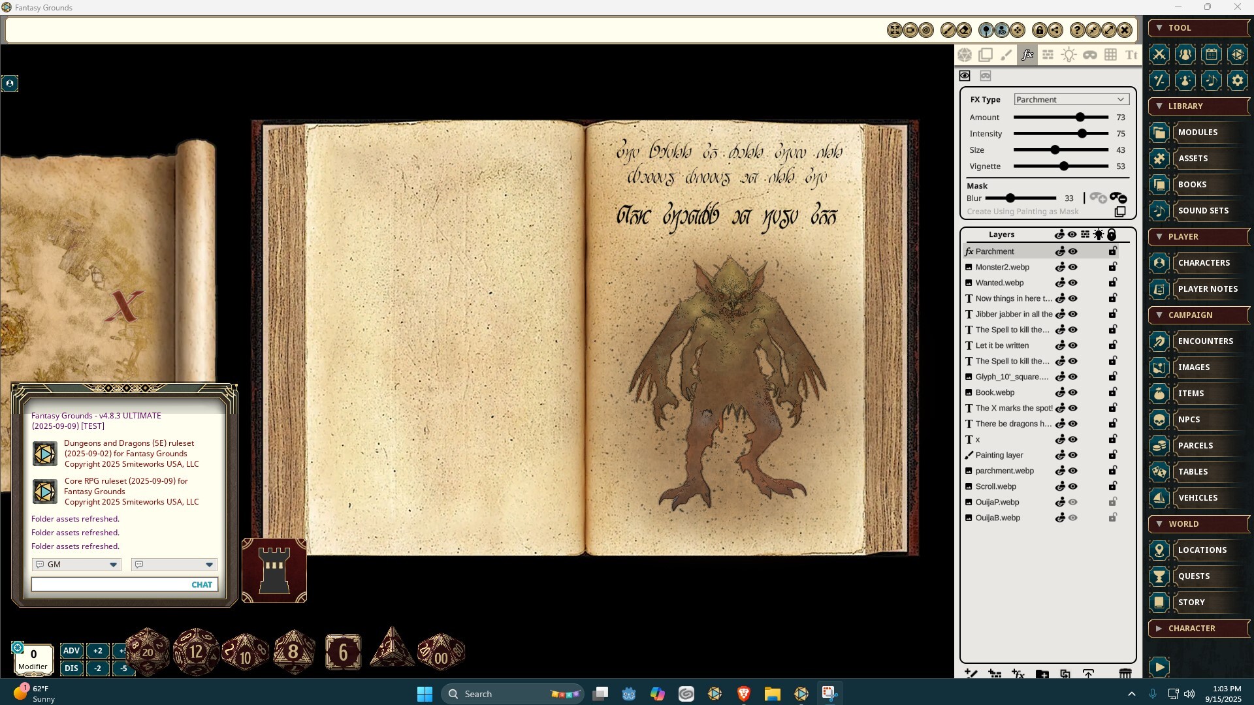Viewport: 1254px width, 705px height.
Task: Open the ENCOUNTERS sidebar entry
Action: pyautogui.click(x=1205, y=341)
